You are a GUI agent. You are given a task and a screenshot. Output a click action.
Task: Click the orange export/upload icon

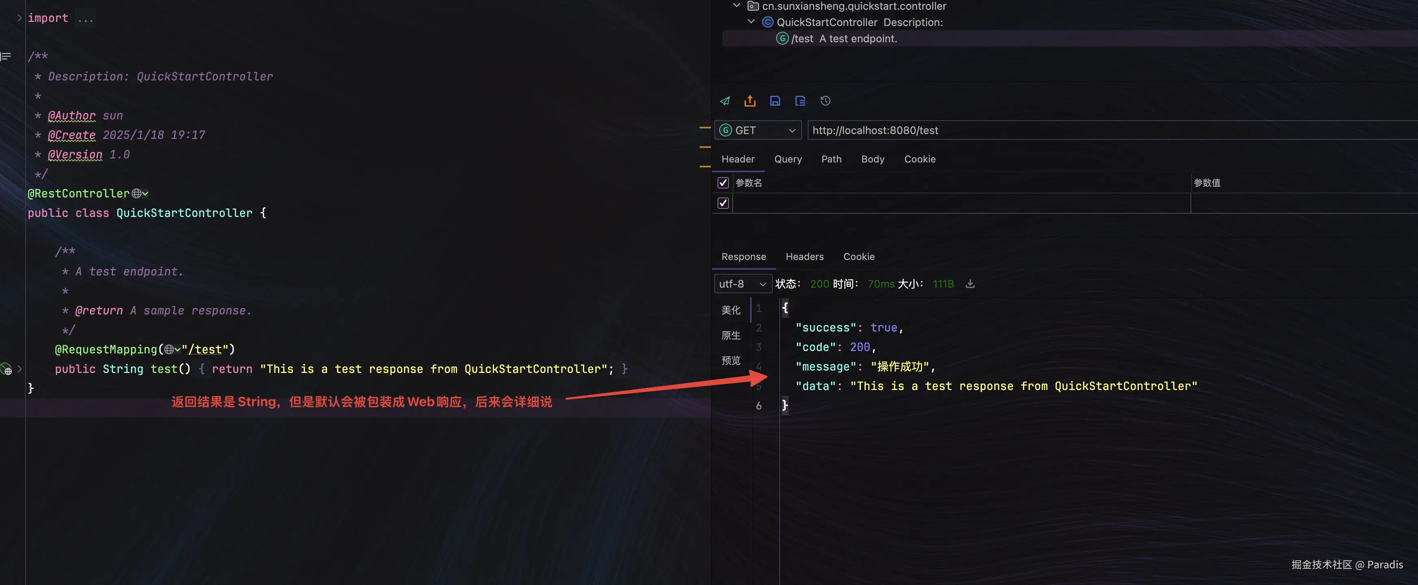tap(750, 101)
